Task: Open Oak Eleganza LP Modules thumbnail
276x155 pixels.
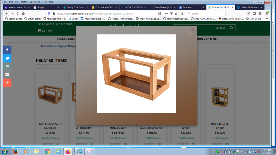Action: pyautogui.click(x=50, y=94)
